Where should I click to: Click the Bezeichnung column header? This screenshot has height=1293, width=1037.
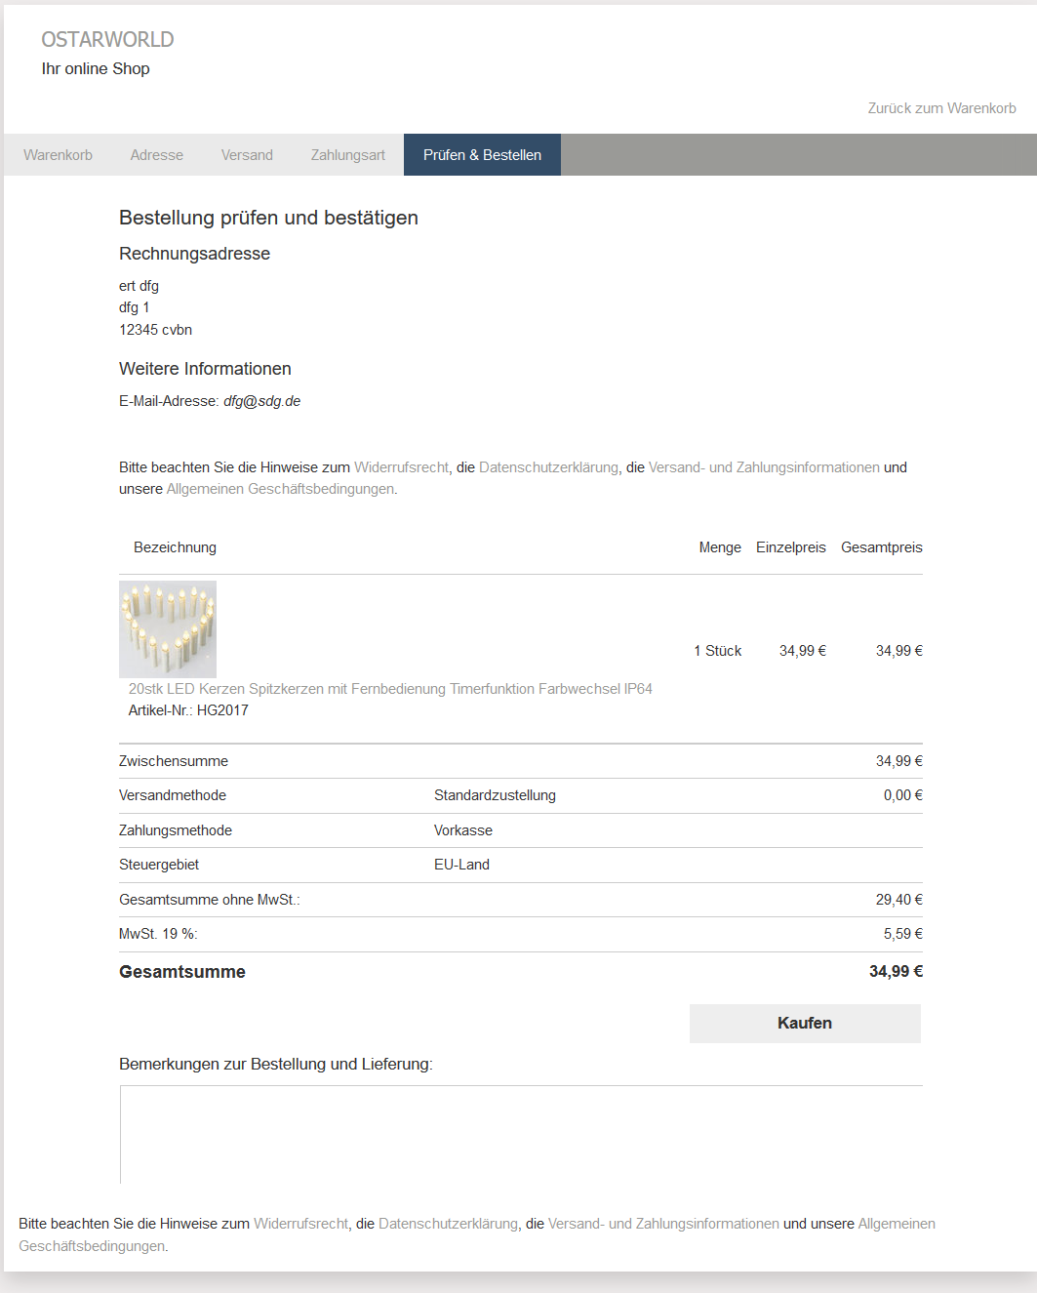pyautogui.click(x=175, y=547)
